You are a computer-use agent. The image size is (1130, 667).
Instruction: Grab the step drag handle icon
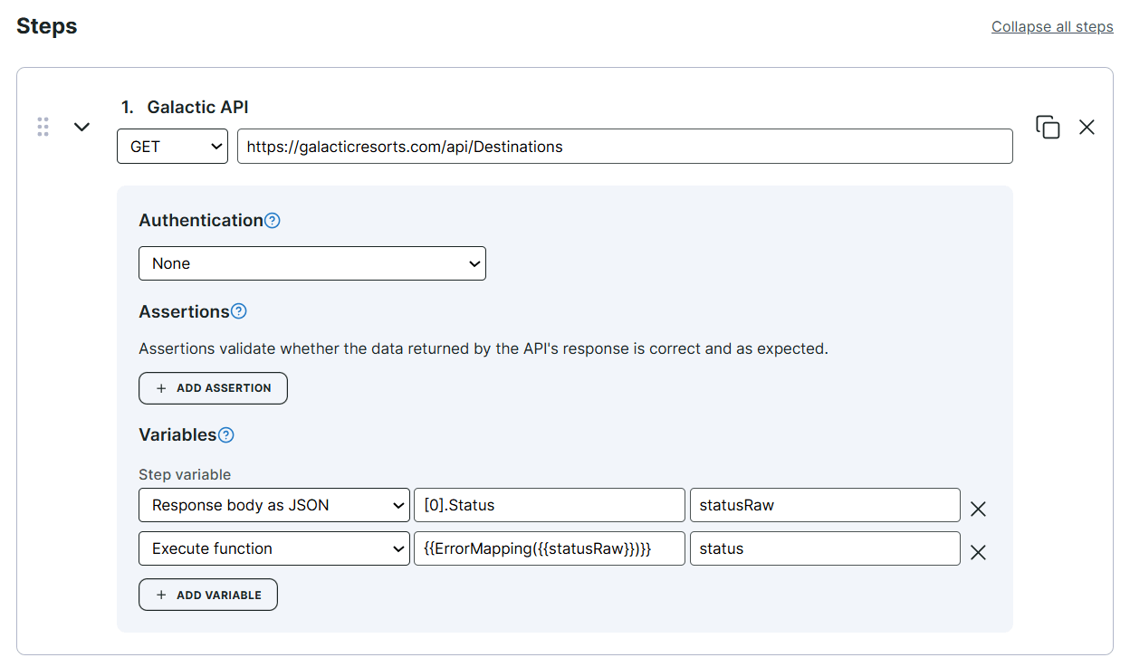tap(43, 127)
